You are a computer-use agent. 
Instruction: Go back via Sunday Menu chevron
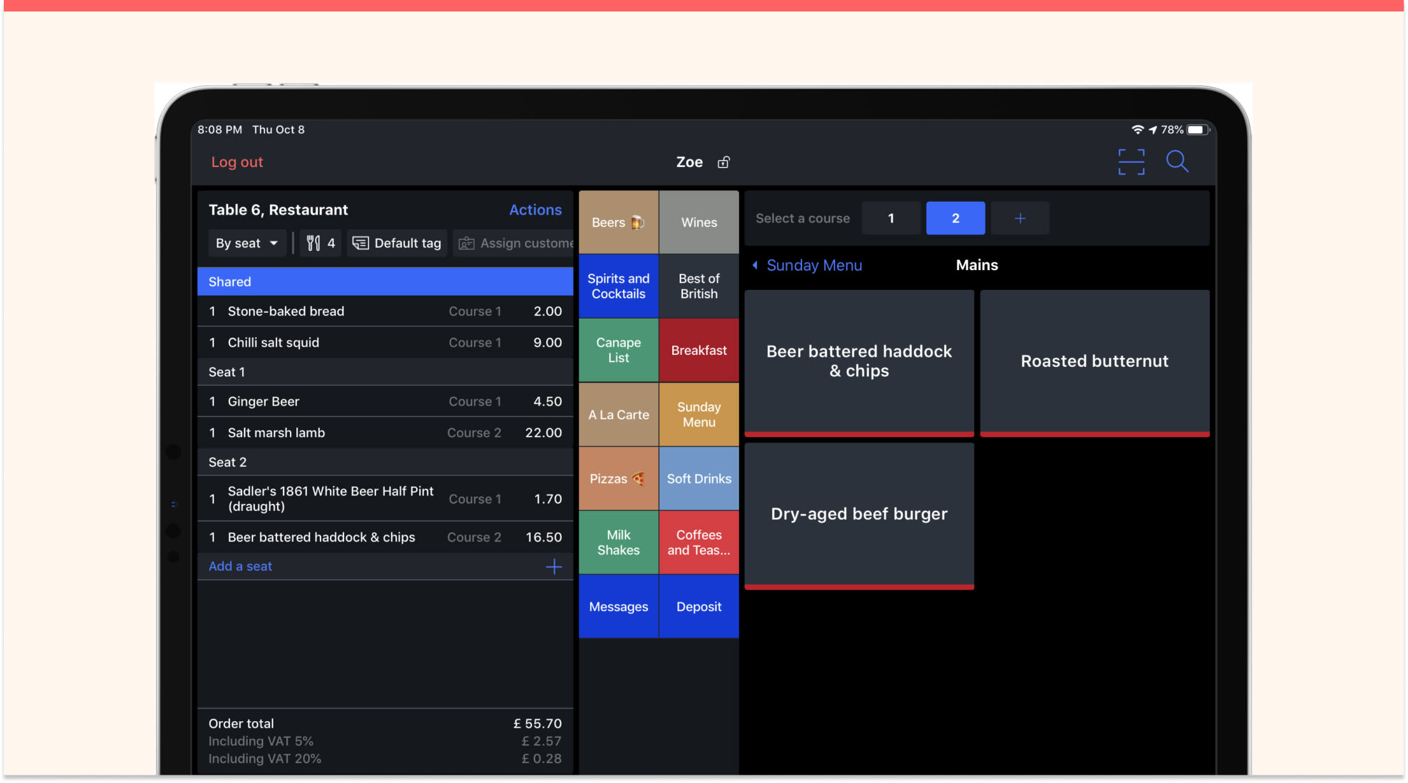pos(754,265)
